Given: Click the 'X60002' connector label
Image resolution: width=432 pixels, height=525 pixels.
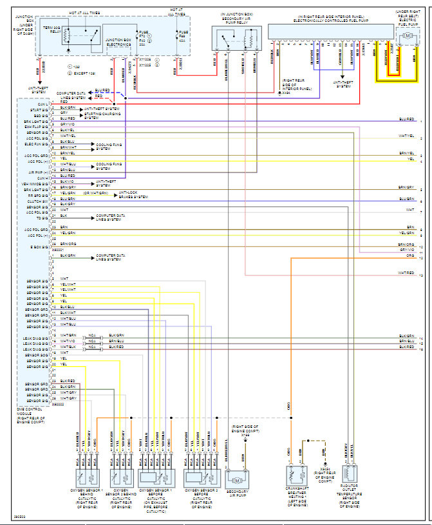Looking at the screenshot, I should (x=58, y=405).
